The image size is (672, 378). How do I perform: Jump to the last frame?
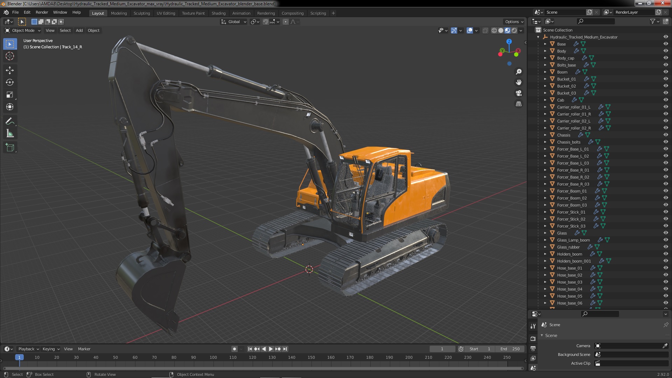click(285, 349)
